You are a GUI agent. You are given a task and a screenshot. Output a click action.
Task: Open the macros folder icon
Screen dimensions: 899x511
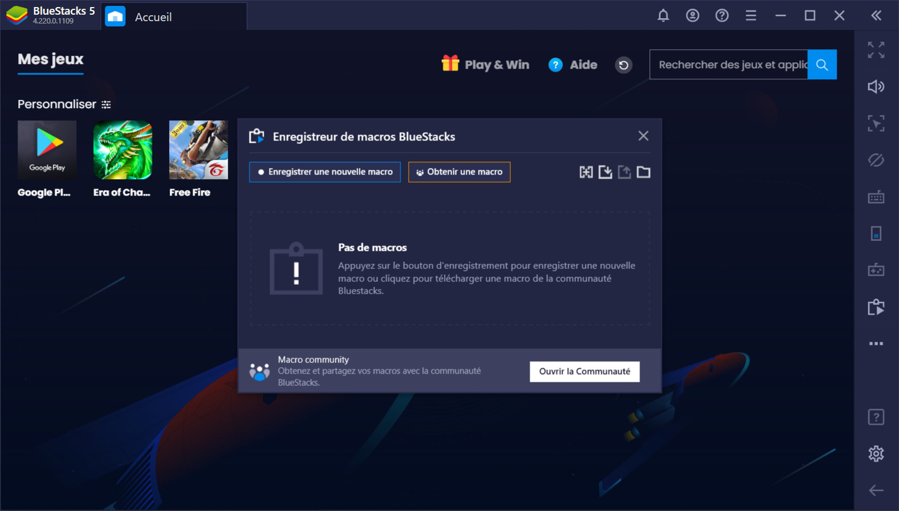(644, 172)
